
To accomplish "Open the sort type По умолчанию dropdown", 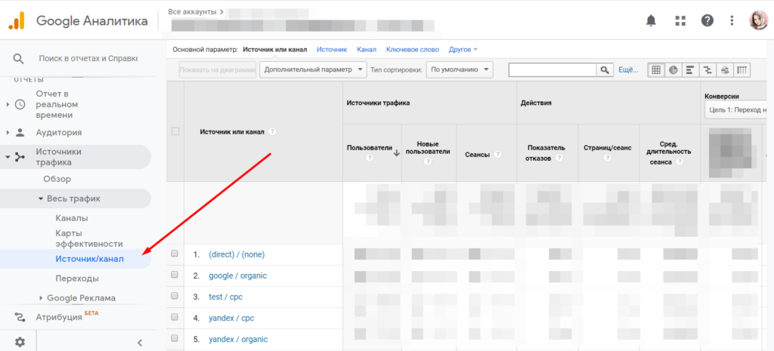I will tap(460, 70).
